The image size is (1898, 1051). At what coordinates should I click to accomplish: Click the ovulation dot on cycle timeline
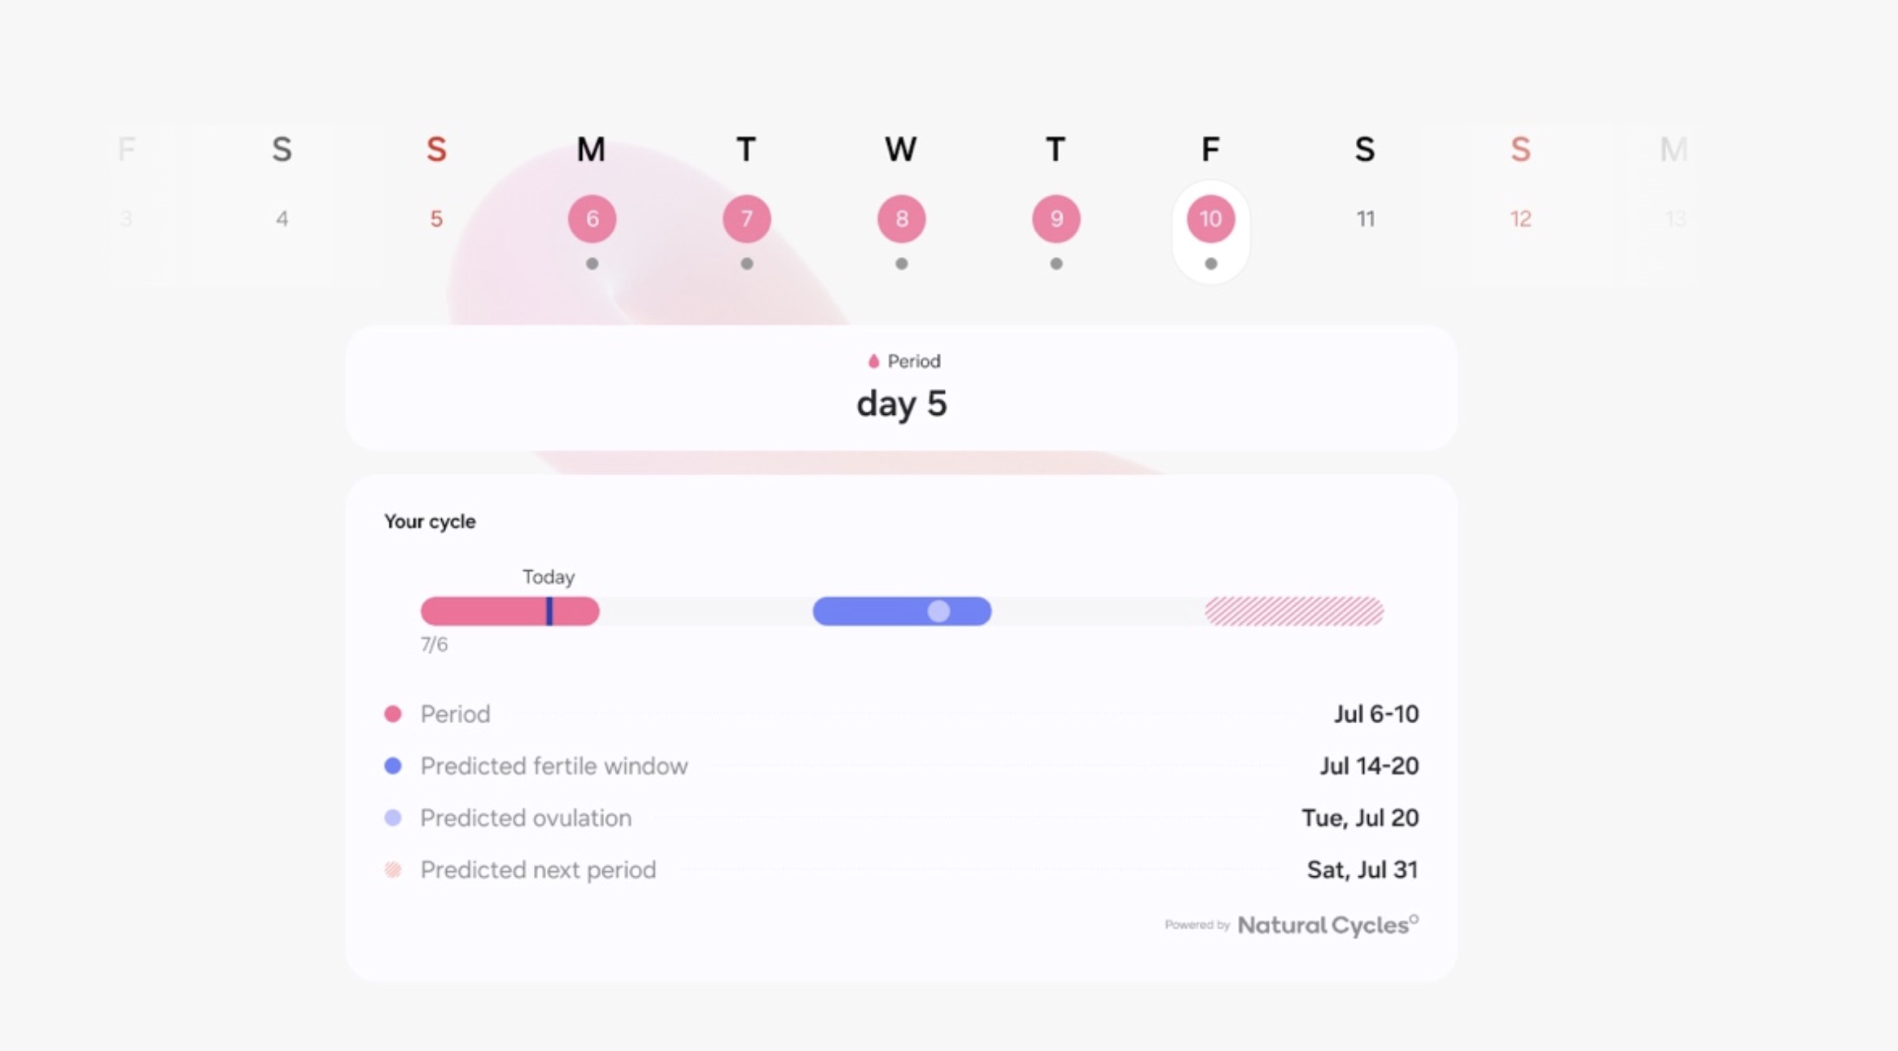938,611
